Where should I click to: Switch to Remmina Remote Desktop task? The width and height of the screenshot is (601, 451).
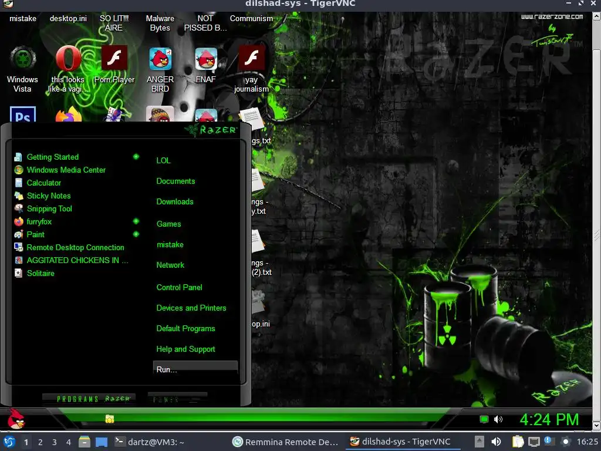click(x=286, y=442)
